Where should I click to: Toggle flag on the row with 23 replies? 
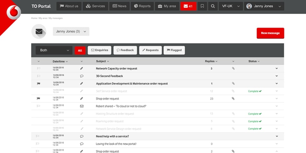[39, 99]
